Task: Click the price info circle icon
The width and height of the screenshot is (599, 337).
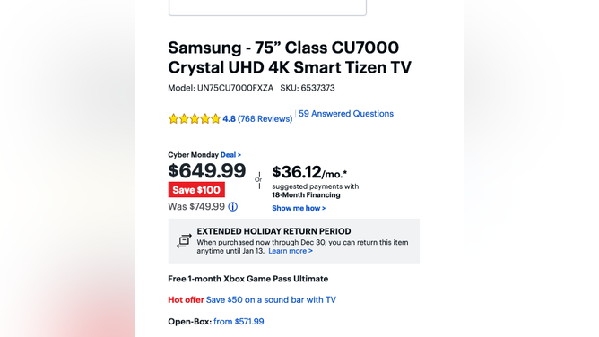Action: click(232, 207)
